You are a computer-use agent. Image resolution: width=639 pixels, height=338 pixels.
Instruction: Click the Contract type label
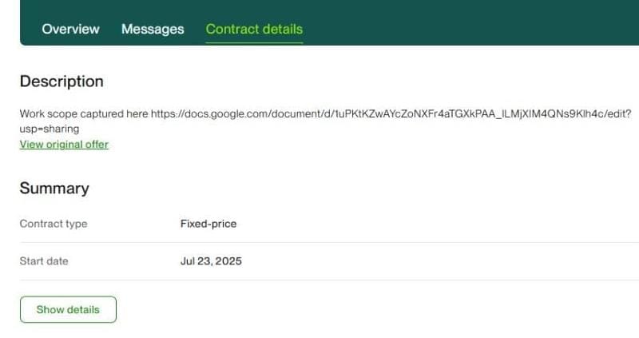(54, 224)
